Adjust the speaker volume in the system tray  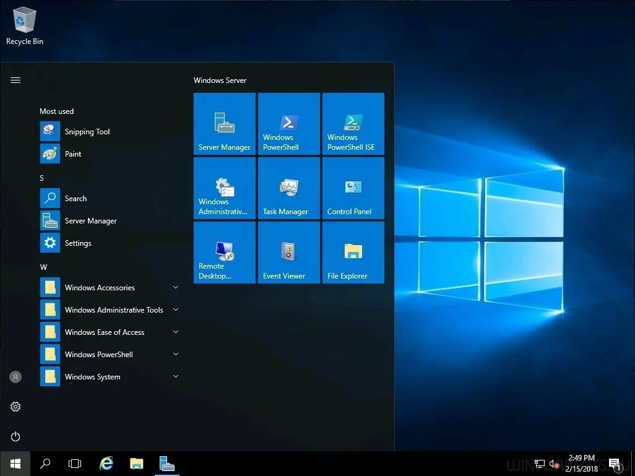(553, 463)
